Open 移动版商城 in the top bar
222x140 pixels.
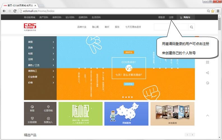pos(29,17)
